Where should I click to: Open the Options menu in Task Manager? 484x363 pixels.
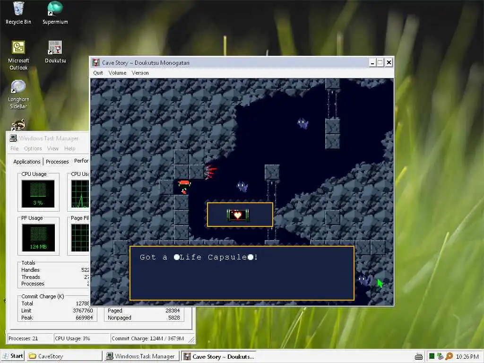tap(33, 148)
